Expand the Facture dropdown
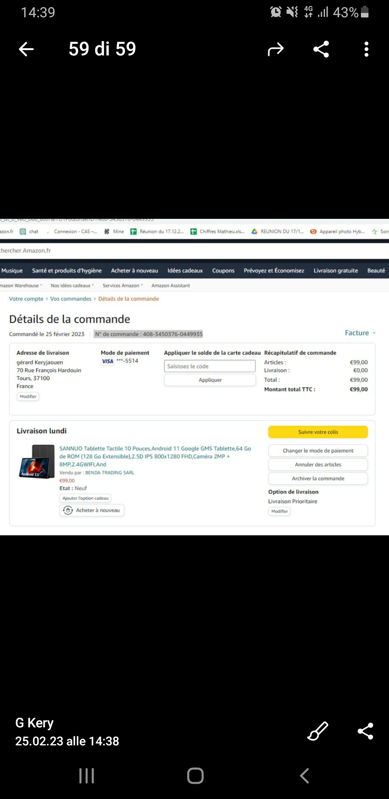Viewport: 389px width, 799px height. [360, 333]
